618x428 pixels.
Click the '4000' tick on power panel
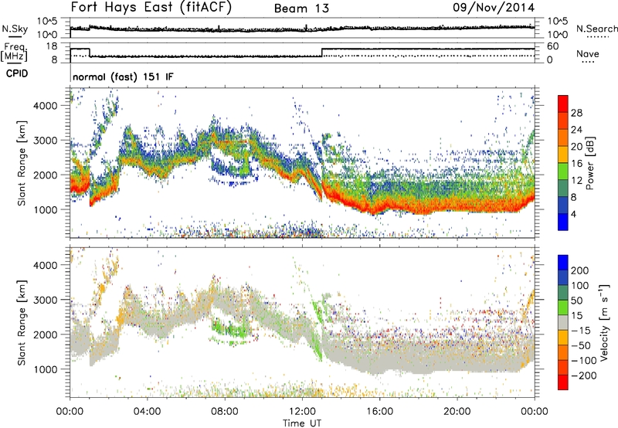(45, 106)
